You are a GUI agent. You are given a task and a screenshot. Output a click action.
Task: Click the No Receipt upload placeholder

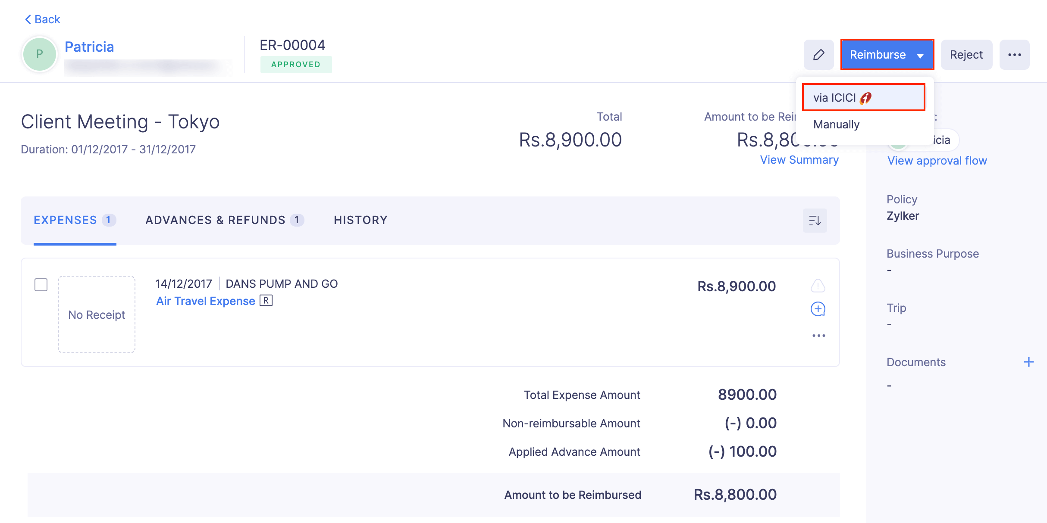point(96,314)
